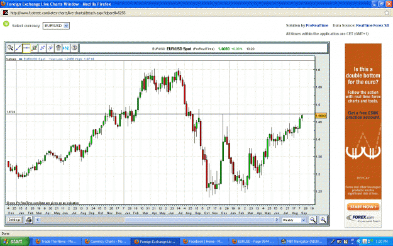The image size is (393, 246).
Task: Switch to Foreign Exchange Live taskbar window
Action: coord(155,242)
